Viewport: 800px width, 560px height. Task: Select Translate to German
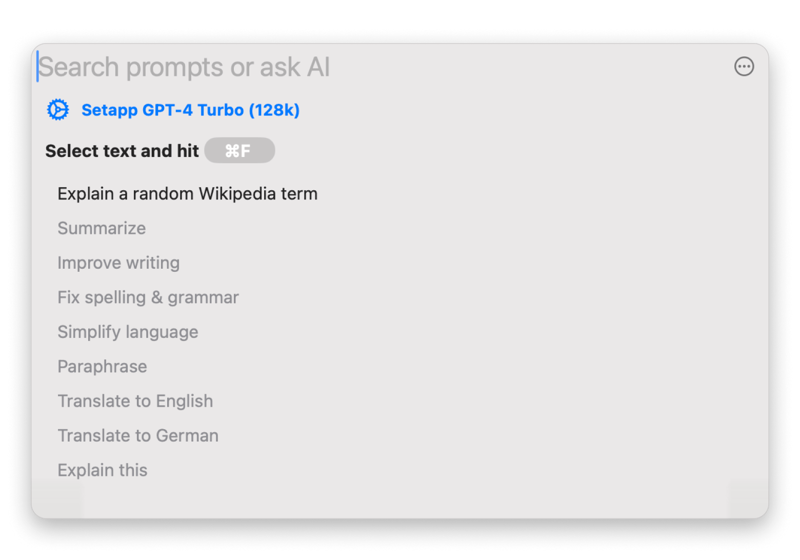(138, 436)
